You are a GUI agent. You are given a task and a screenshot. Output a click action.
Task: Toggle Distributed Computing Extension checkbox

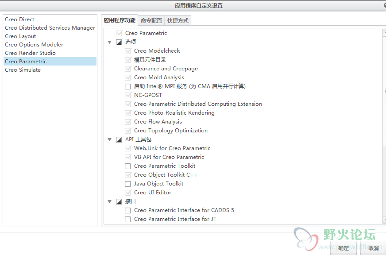pyautogui.click(x=128, y=104)
